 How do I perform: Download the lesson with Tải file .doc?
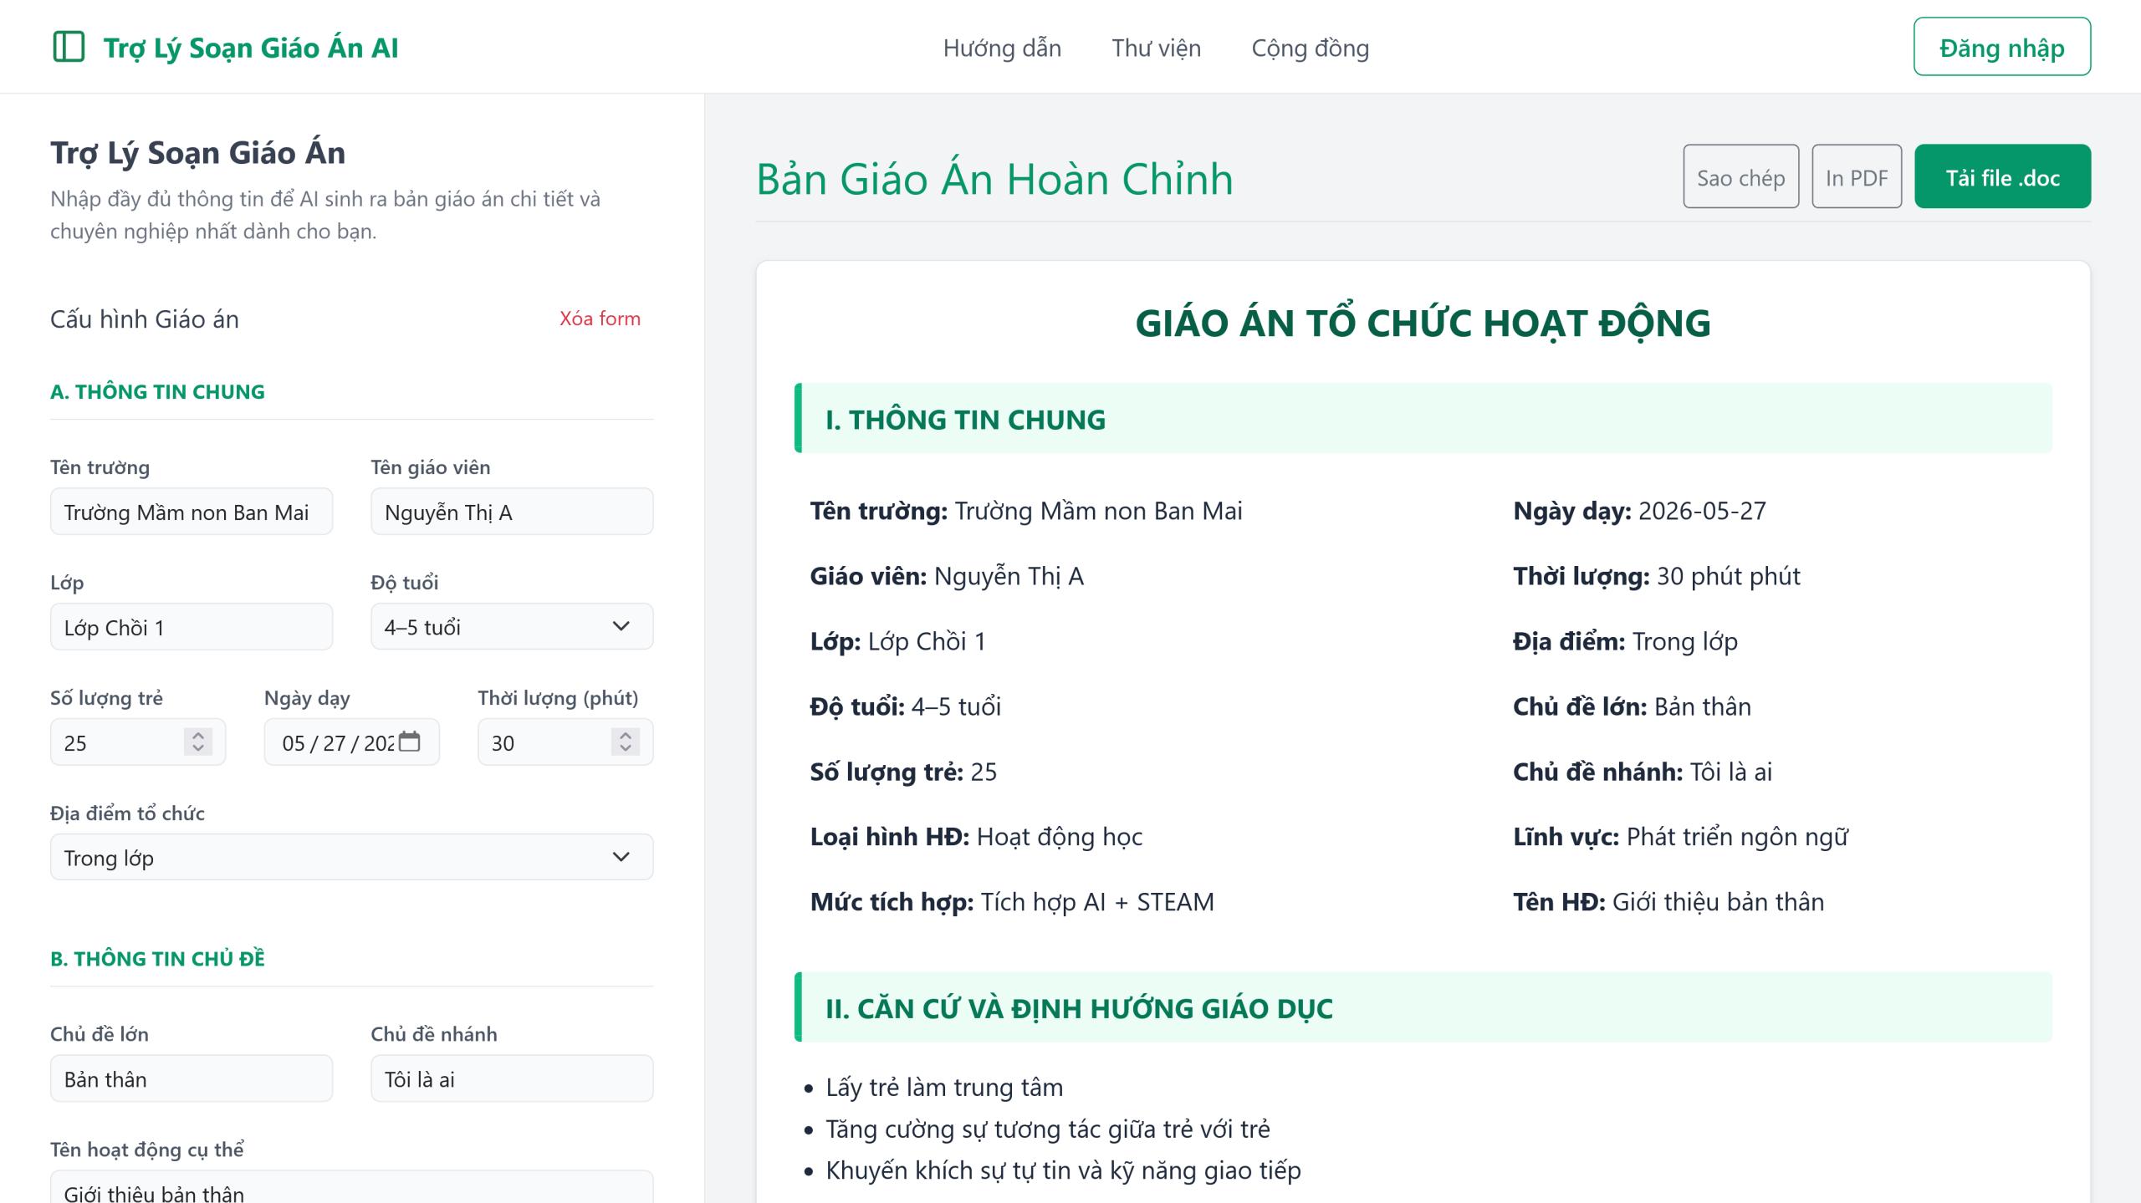pyautogui.click(x=2002, y=176)
